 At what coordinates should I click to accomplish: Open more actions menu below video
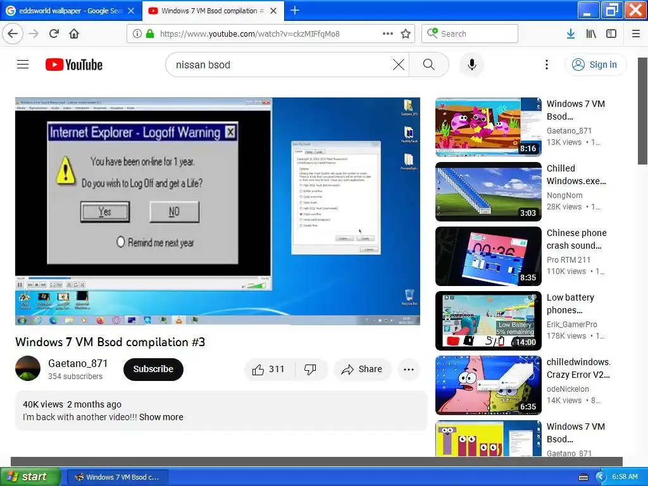click(x=409, y=369)
